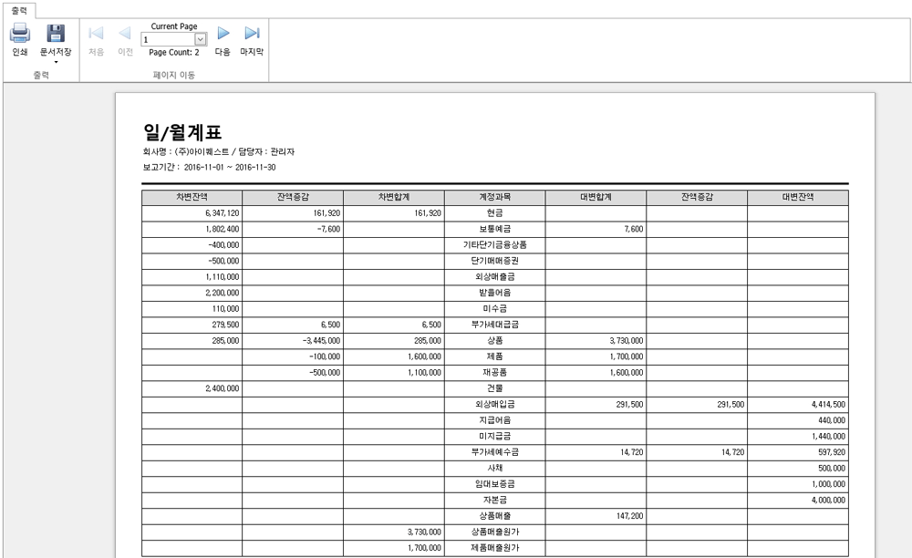Click the 차변합계 column header

393,197
